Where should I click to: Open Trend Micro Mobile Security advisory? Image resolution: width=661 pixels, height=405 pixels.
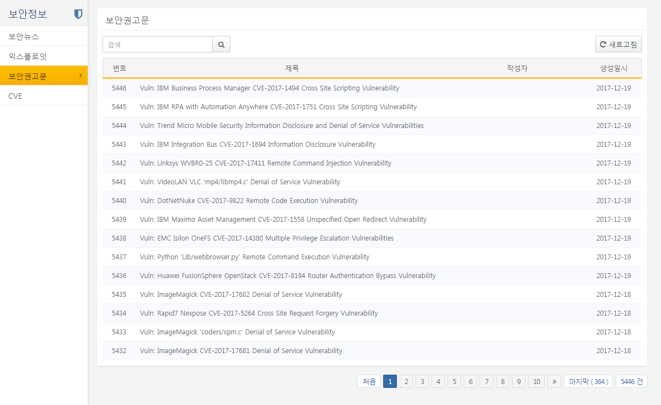(x=282, y=126)
